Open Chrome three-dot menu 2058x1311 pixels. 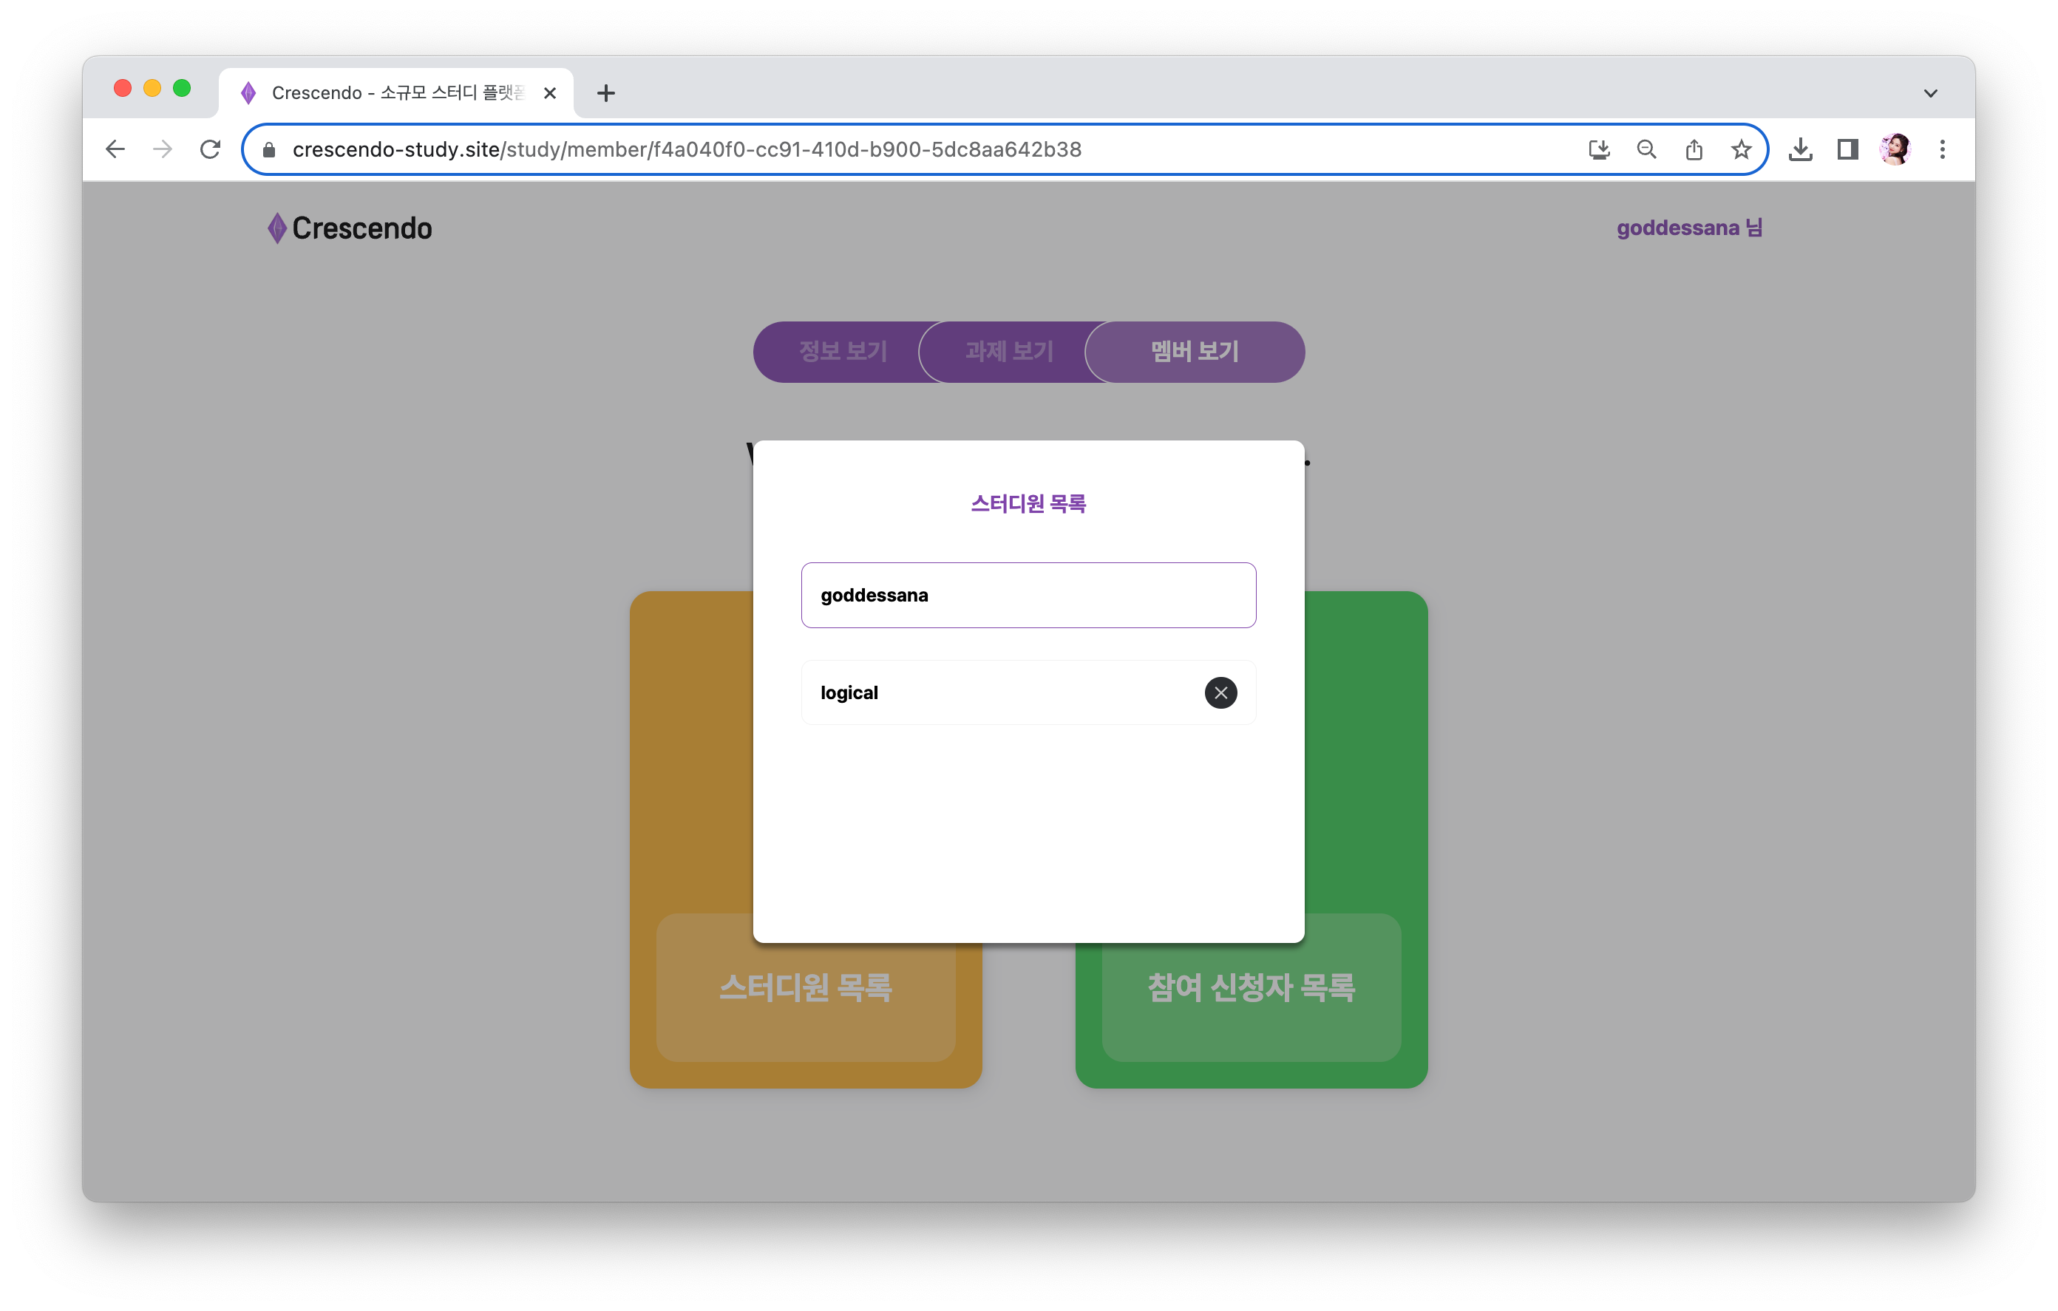pyautogui.click(x=1942, y=149)
